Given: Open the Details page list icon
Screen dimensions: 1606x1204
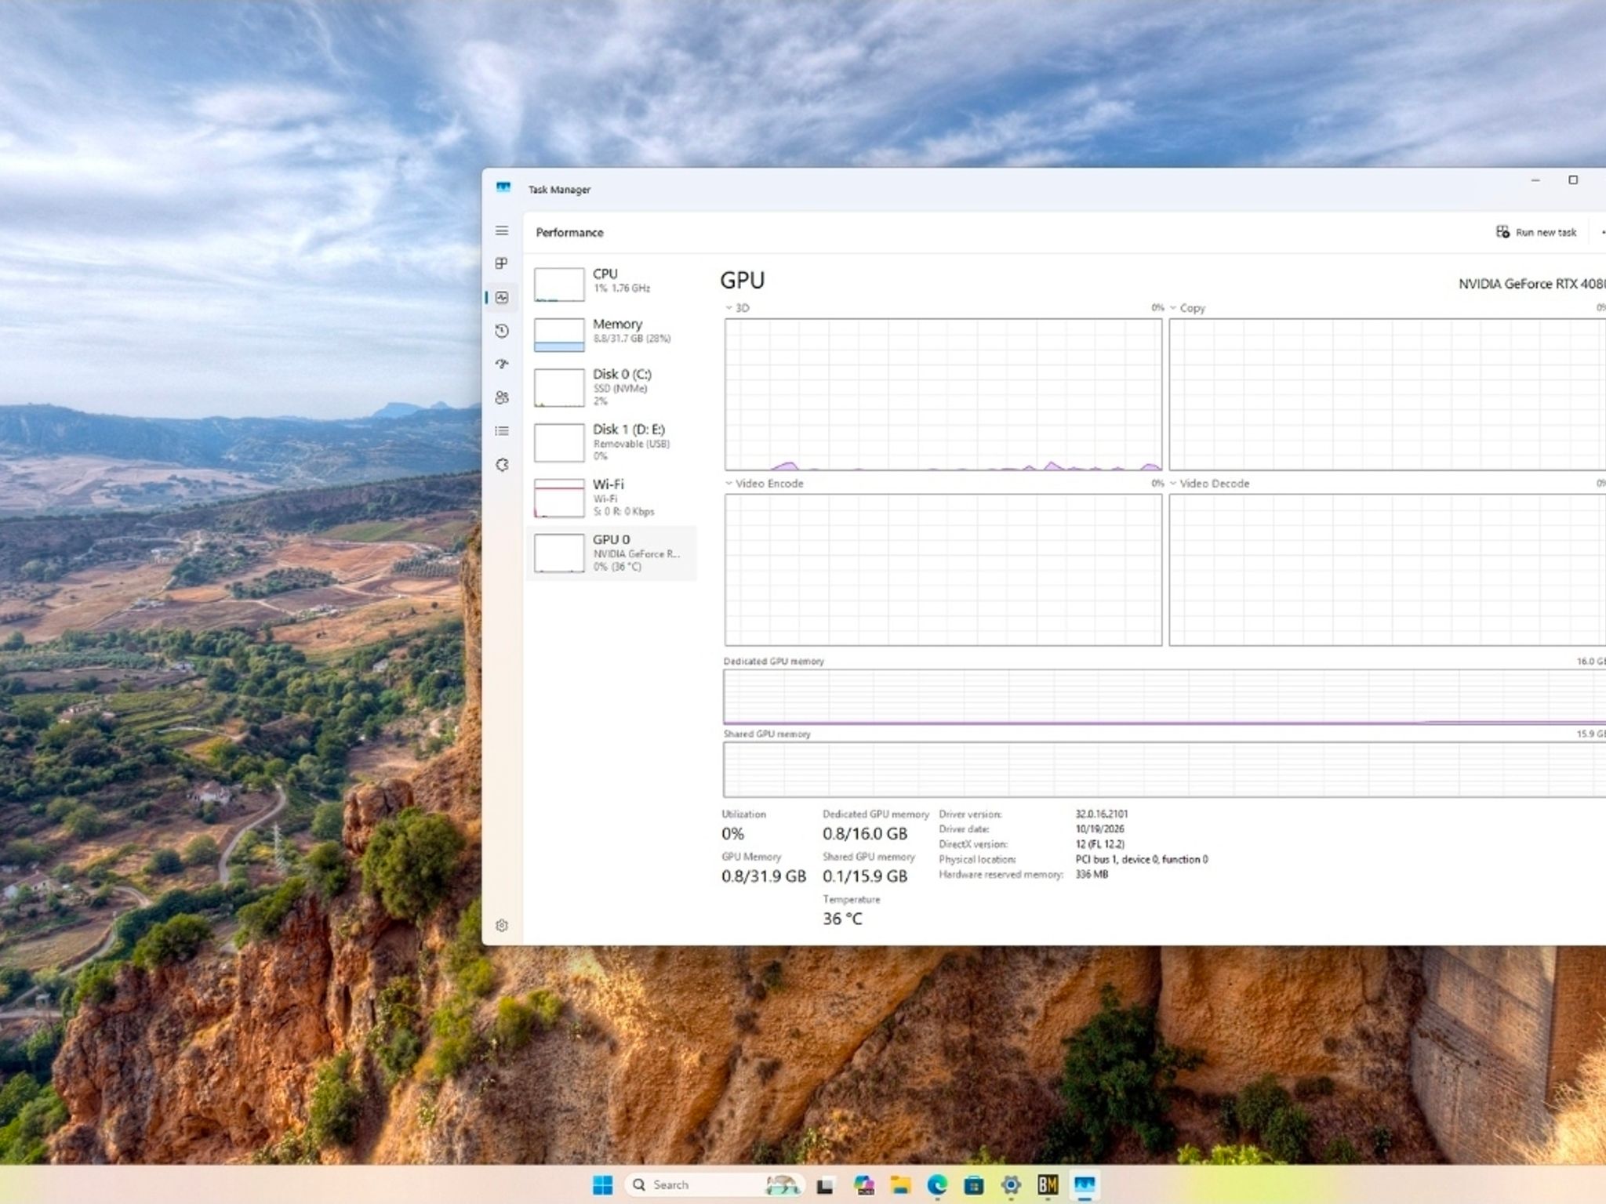Looking at the screenshot, I should pyautogui.click(x=502, y=431).
